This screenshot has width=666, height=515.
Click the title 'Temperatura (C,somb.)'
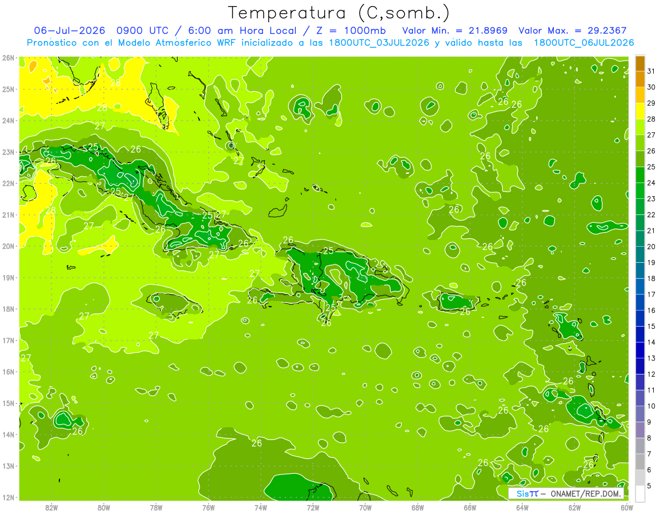339,13
